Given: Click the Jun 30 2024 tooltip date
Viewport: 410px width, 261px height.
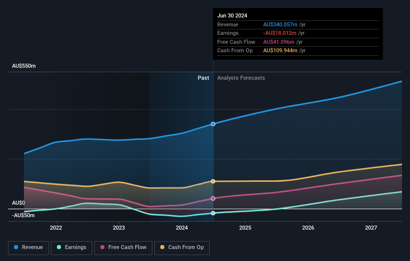Looking at the screenshot, I should pos(232,15).
